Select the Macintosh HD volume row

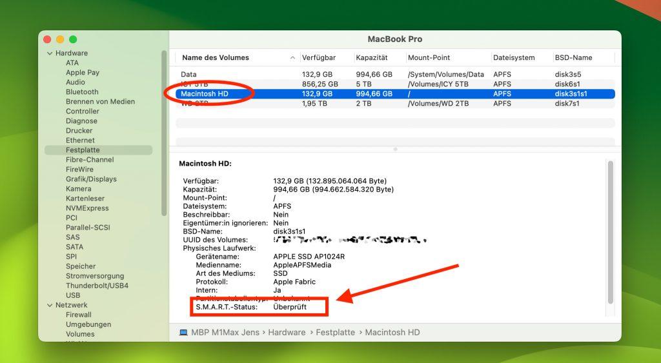(395, 93)
